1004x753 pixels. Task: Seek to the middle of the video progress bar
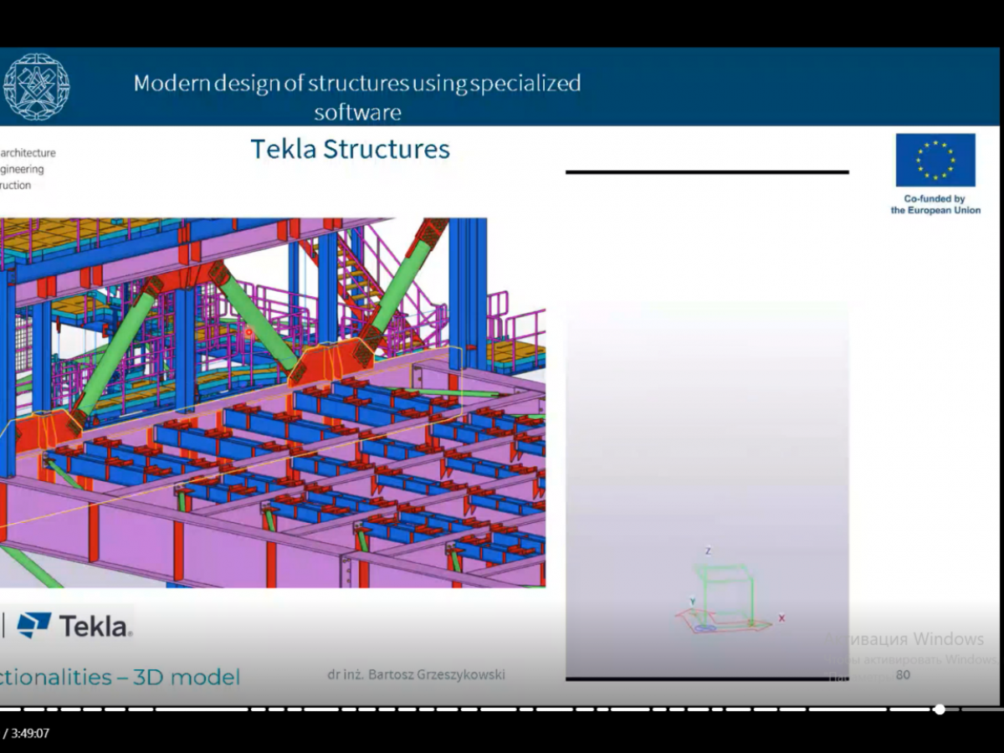502,709
